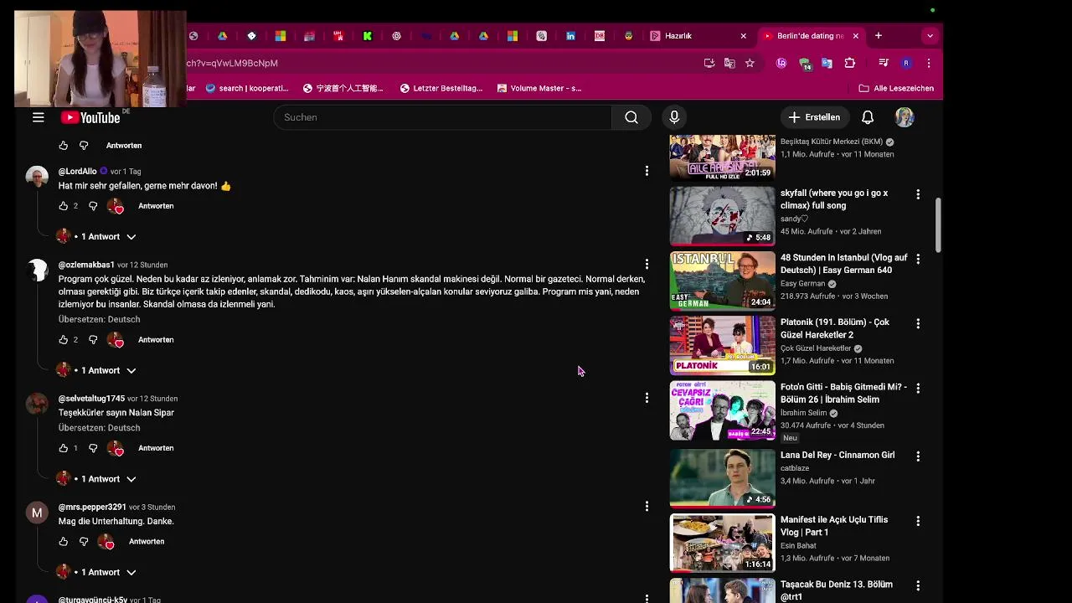Reply to @ozlemakbas1 with Antworten

tap(156, 340)
